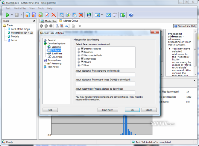Screen dimensions: 199x146
Task: Click the delete picture crossed-out icon
Action: (x=81, y=15)
